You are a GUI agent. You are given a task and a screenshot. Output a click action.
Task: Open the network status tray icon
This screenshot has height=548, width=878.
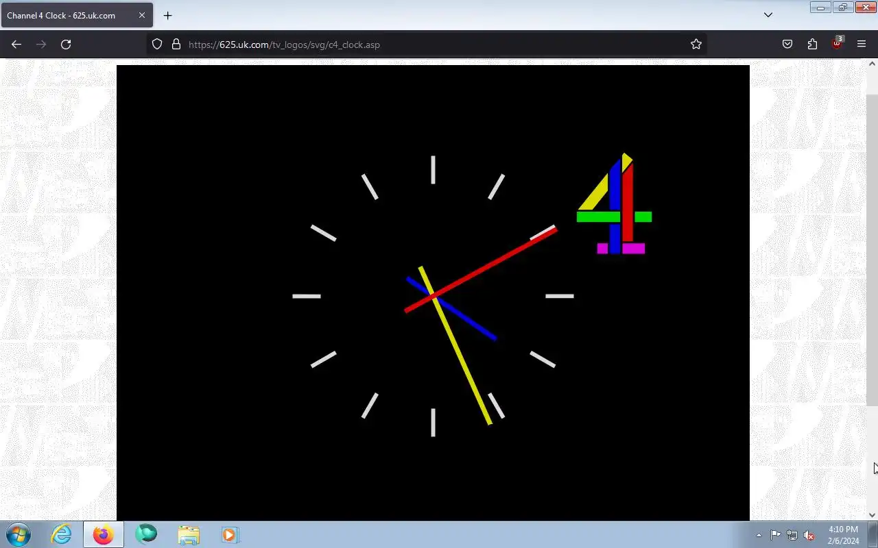coord(792,535)
